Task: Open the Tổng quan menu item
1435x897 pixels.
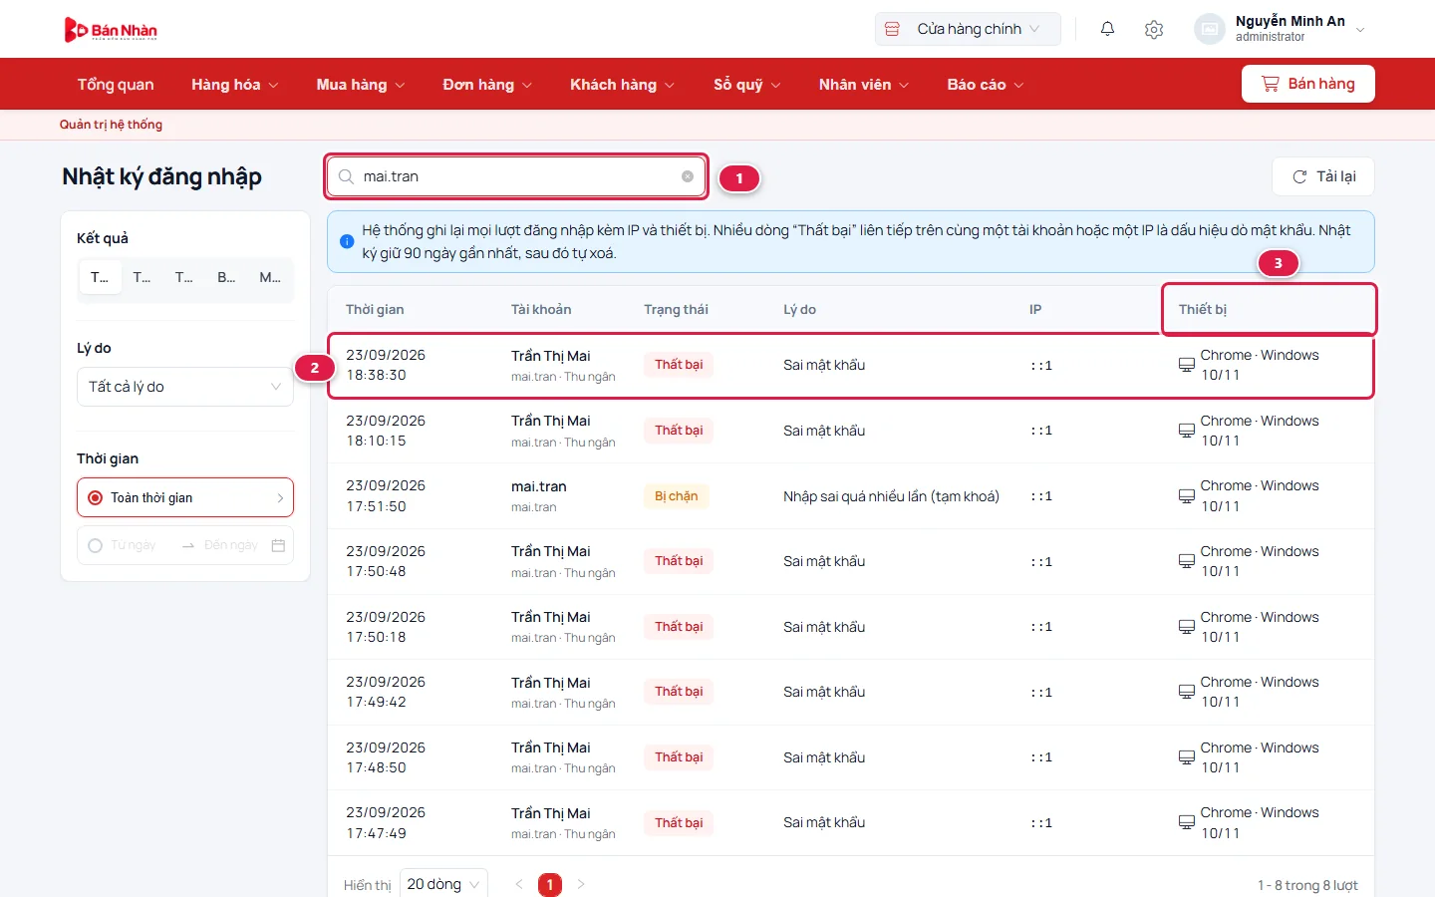Action: [x=116, y=85]
